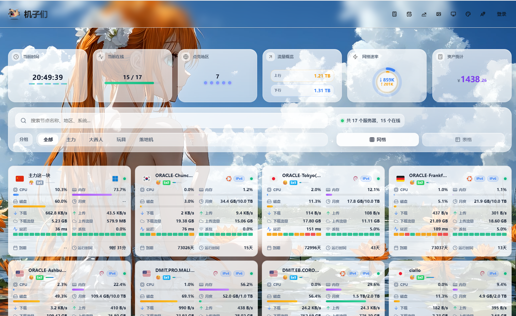Viewport: 516px width, 316px height.
Task: Click the node search input field
Action: pos(171,121)
